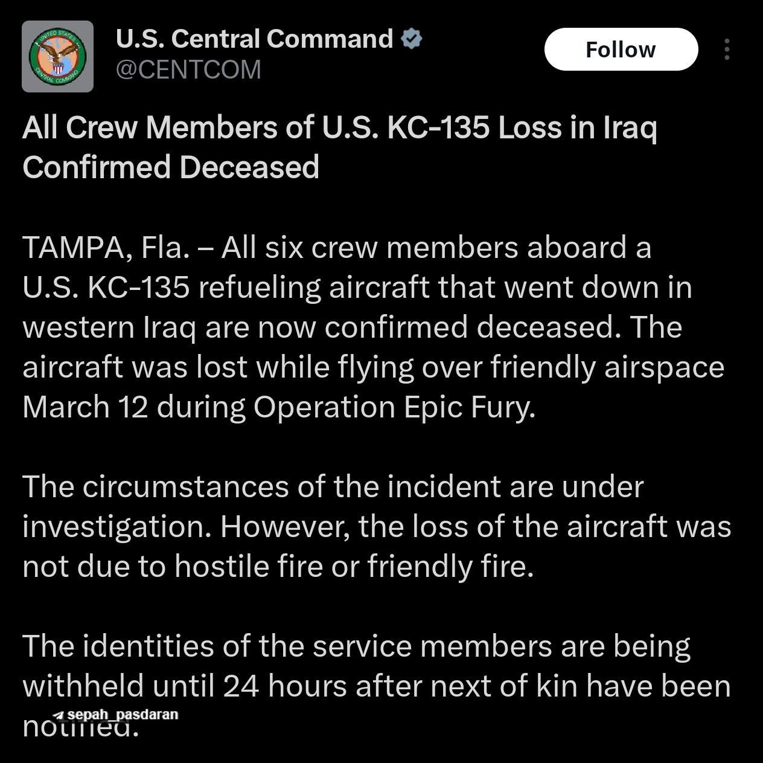Select the bold headline about KC-135 loss
The image size is (763, 763).
pyautogui.click(x=339, y=128)
